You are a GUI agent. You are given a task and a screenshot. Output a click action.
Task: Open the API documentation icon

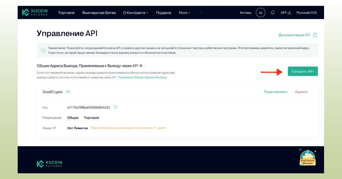click(x=315, y=34)
